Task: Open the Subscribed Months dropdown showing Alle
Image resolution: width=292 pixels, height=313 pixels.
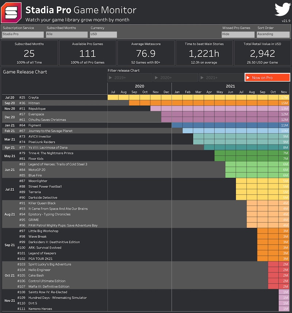Action: coord(67,34)
